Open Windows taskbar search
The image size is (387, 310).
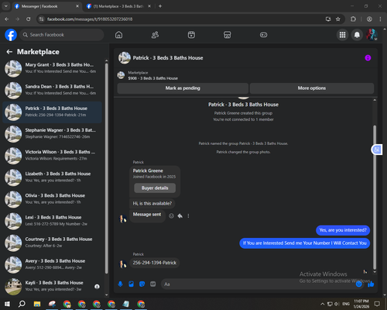point(22,304)
